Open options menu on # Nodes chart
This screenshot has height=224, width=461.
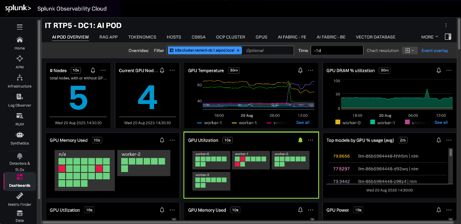coord(103,70)
